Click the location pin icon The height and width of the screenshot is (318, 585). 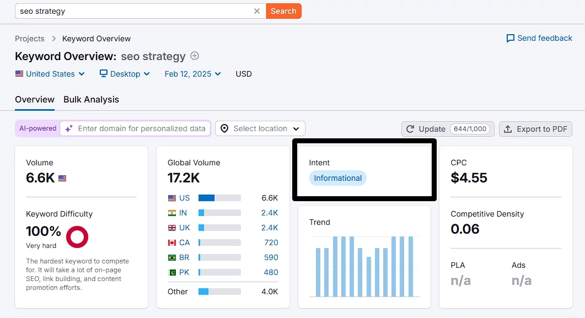click(x=224, y=128)
